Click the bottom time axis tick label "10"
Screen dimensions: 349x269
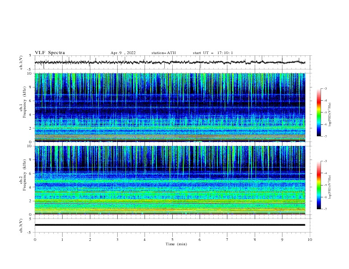pos(310,240)
